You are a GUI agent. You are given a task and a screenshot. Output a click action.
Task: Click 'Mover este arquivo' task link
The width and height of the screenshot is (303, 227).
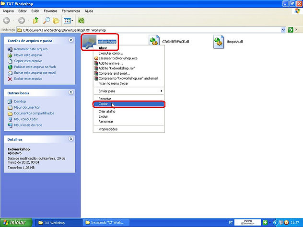[28, 55]
